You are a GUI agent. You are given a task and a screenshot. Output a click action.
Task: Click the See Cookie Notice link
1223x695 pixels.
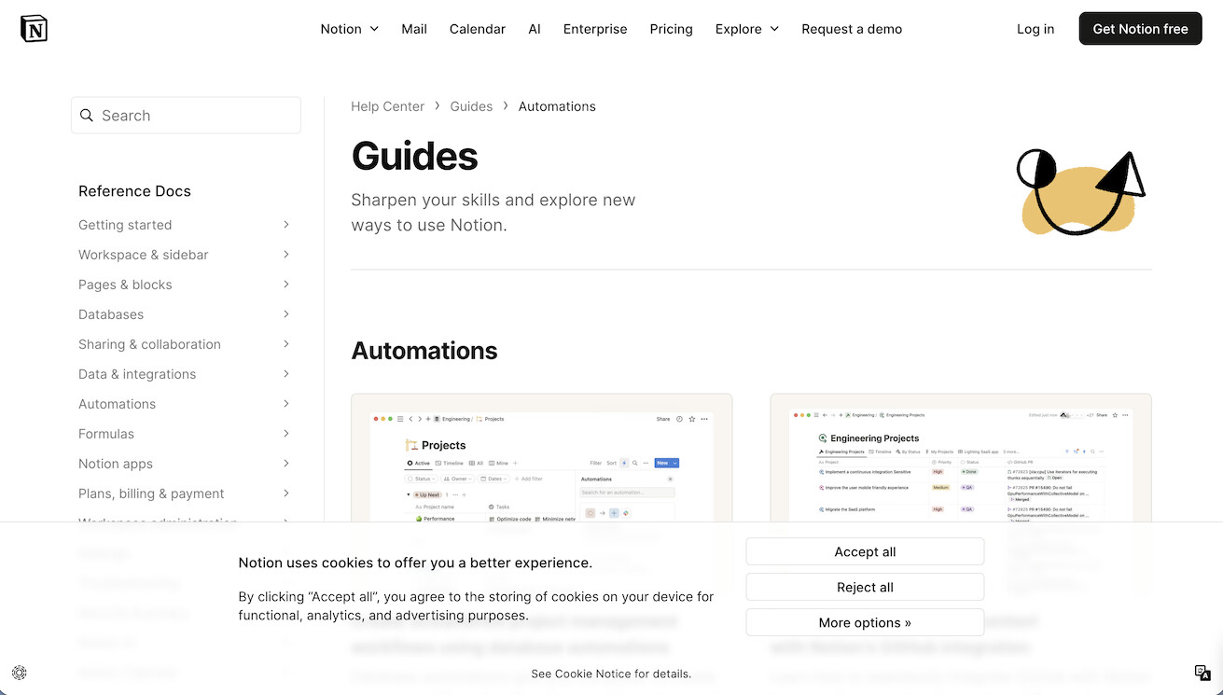tap(611, 674)
